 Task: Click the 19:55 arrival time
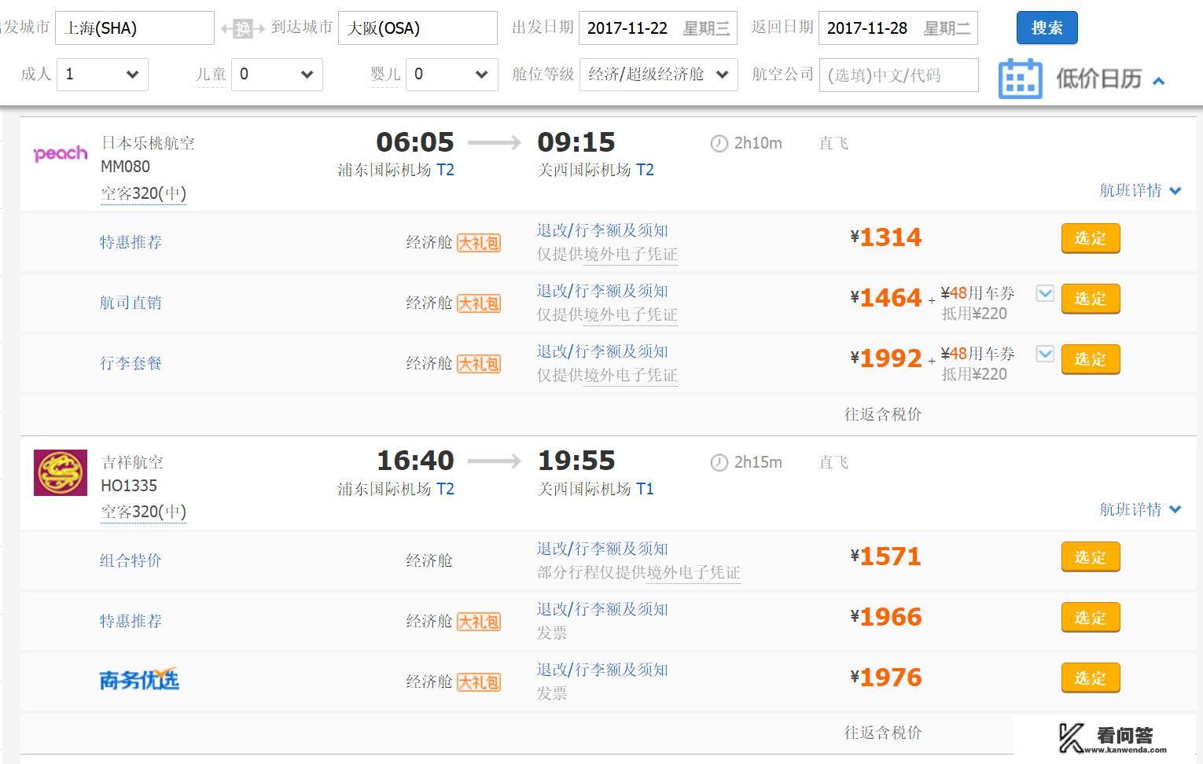coord(576,461)
